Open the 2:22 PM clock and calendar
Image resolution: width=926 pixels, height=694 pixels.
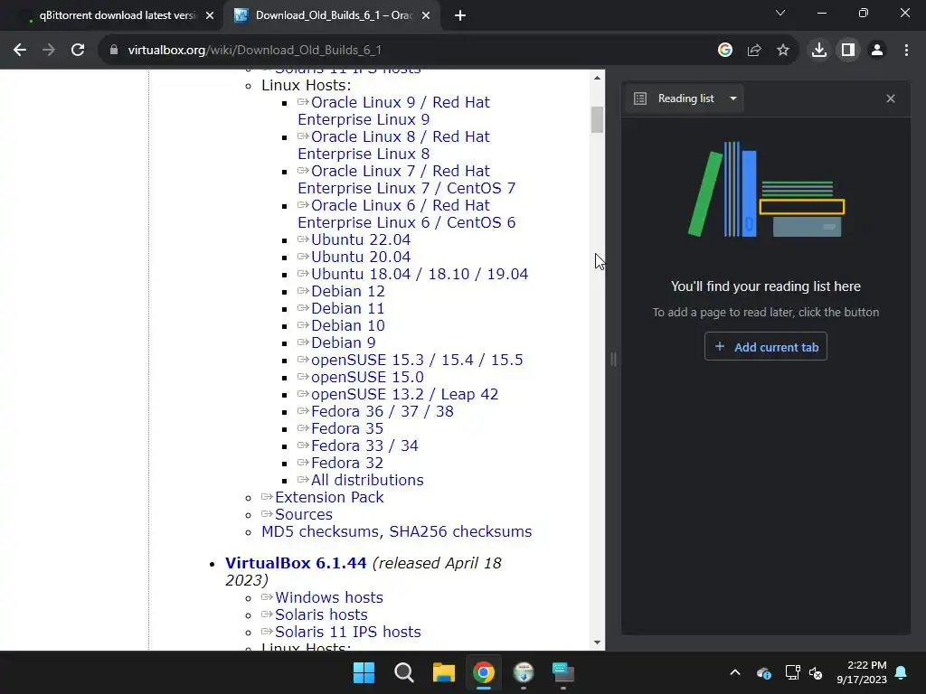[x=862, y=672]
